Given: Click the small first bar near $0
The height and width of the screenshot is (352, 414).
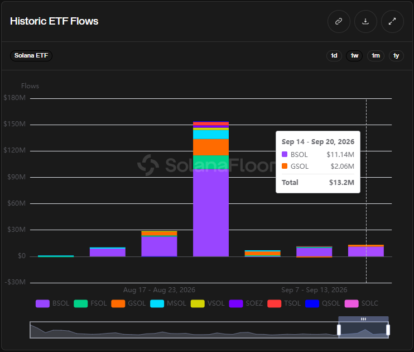Looking at the screenshot, I should click(56, 256).
